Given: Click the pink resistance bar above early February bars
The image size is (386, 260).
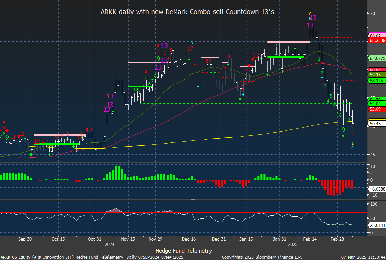Looking at the screenshot, I should pos(288,42).
